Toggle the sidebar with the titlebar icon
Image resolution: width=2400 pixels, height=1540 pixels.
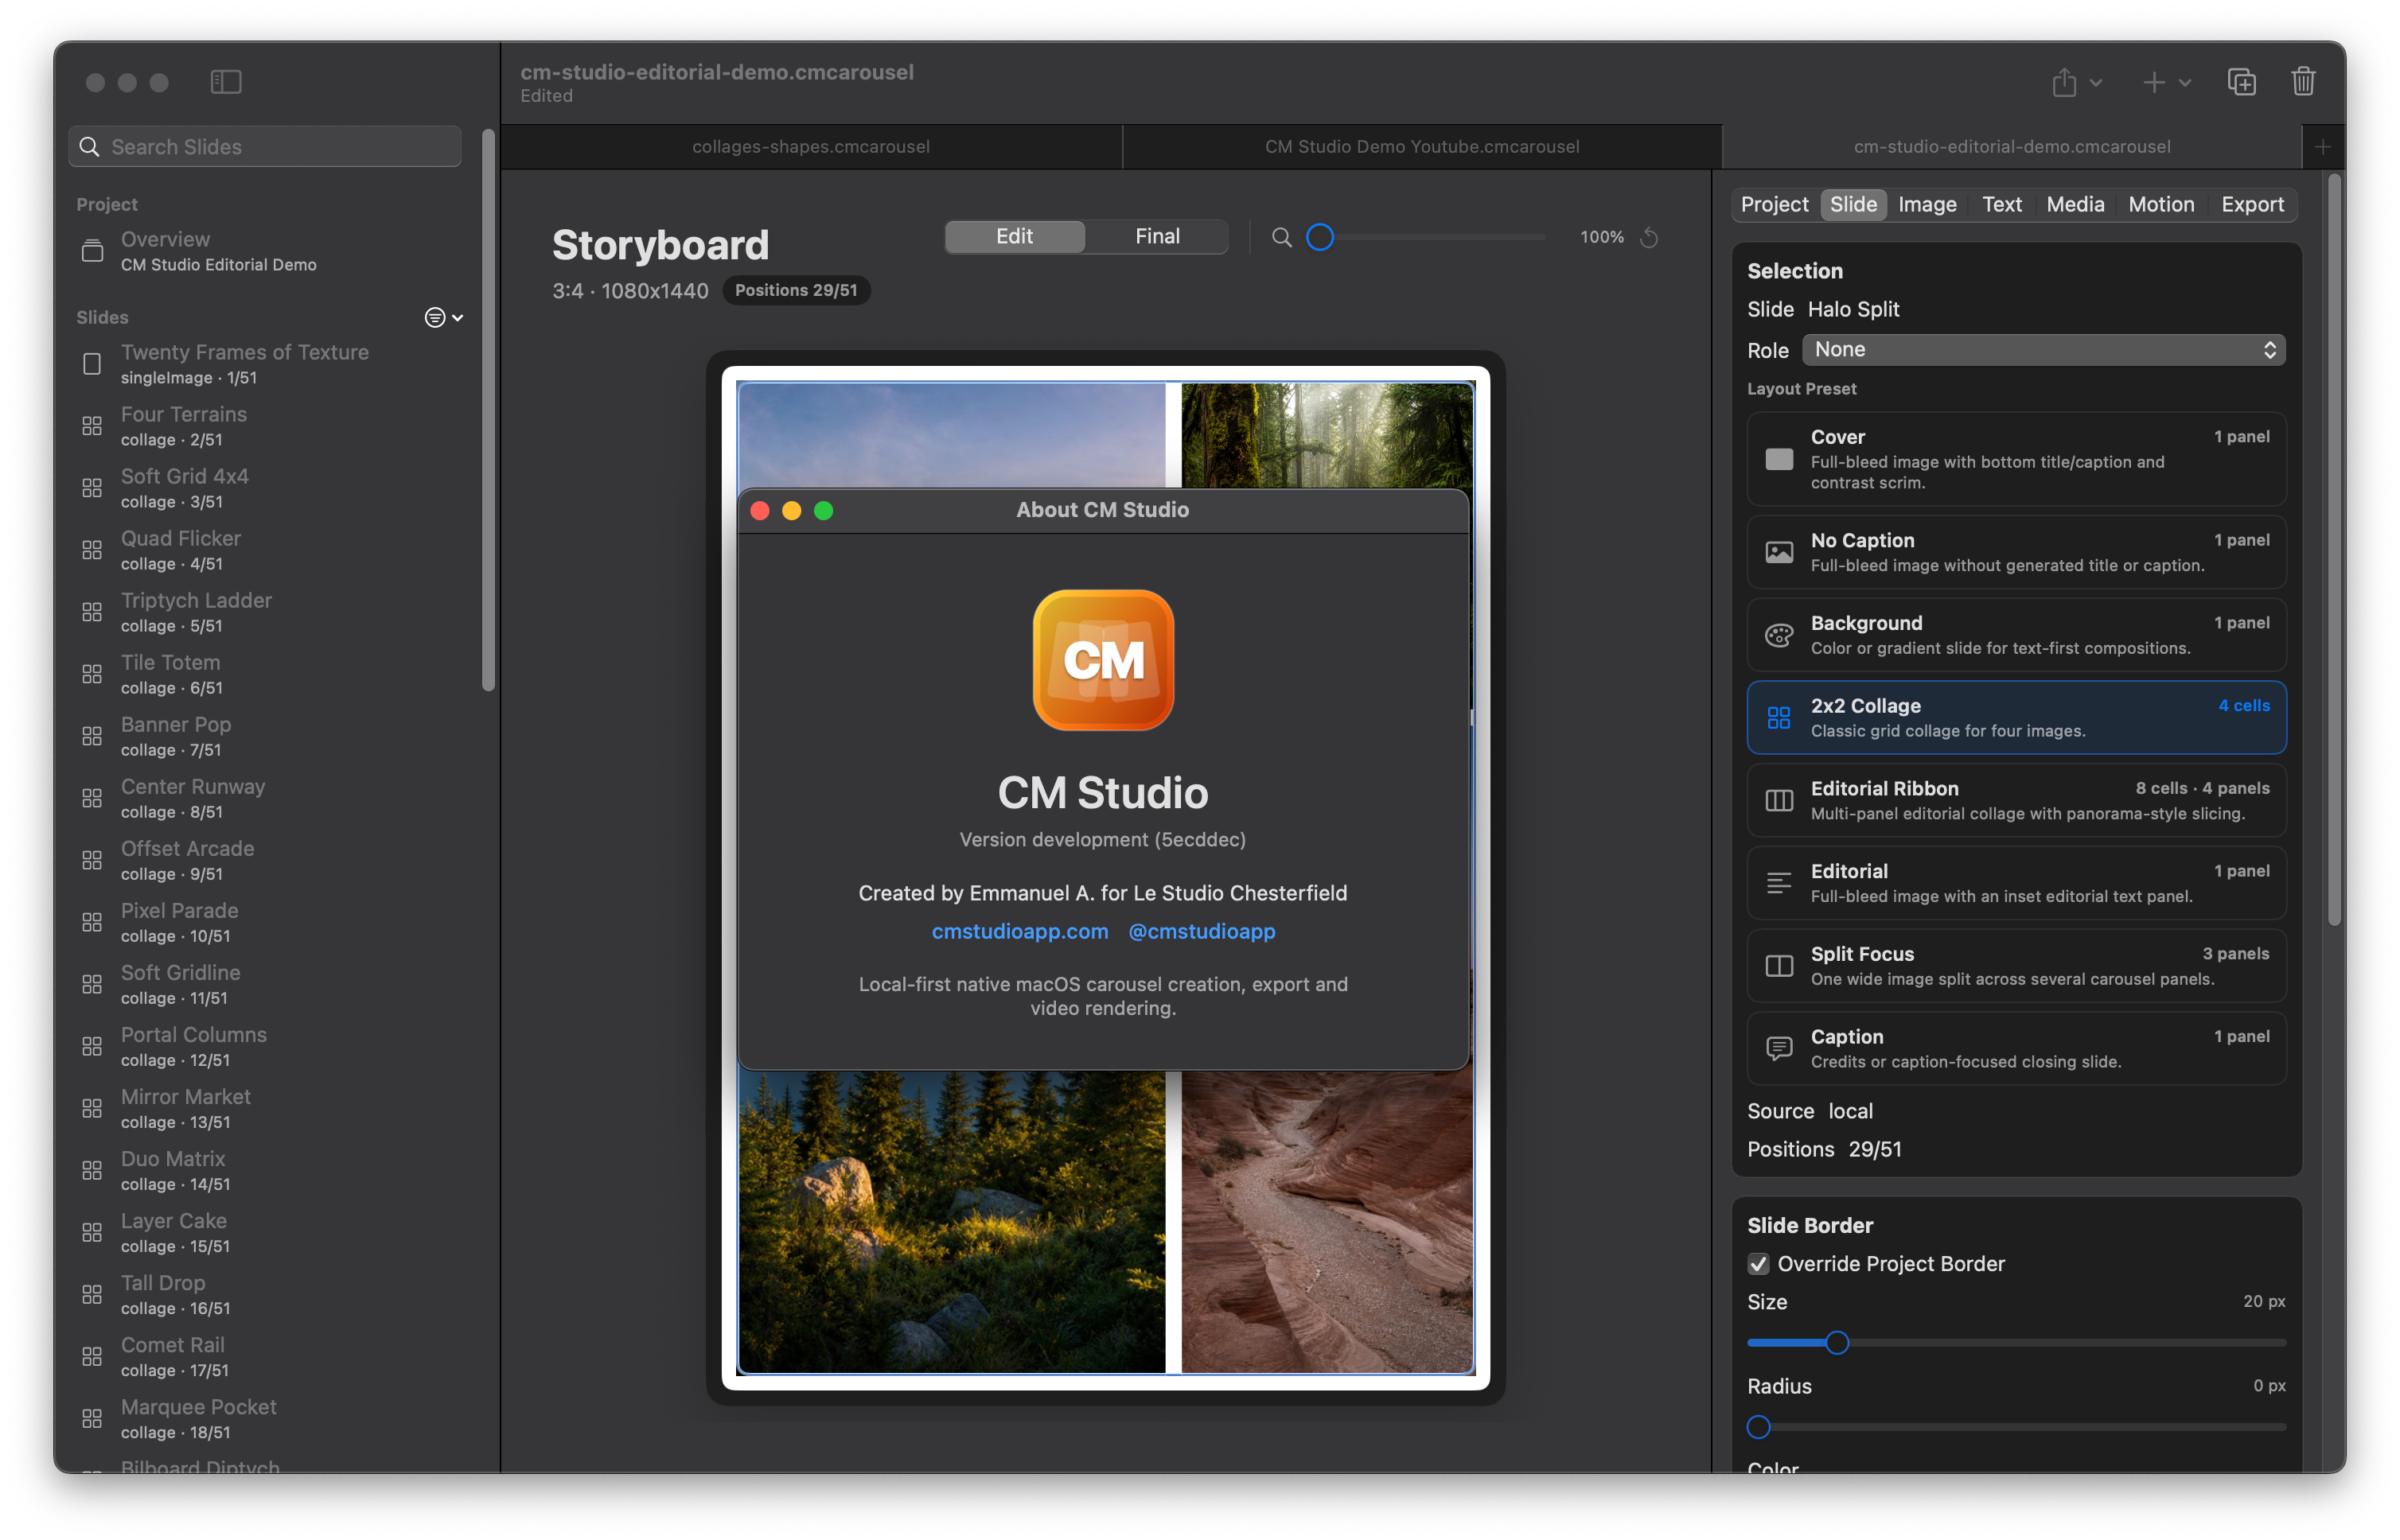click(226, 82)
